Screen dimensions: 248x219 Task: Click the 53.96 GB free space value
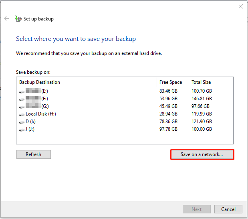click(x=168, y=99)
